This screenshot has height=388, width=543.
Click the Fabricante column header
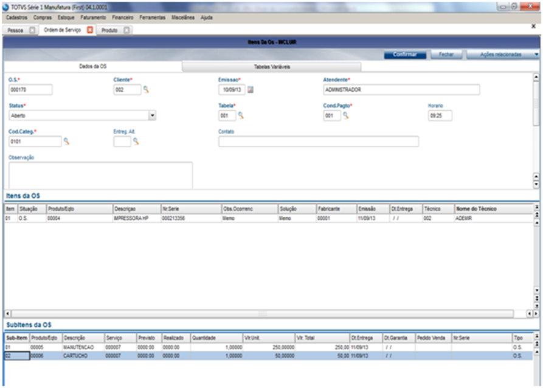pos(337,209)
